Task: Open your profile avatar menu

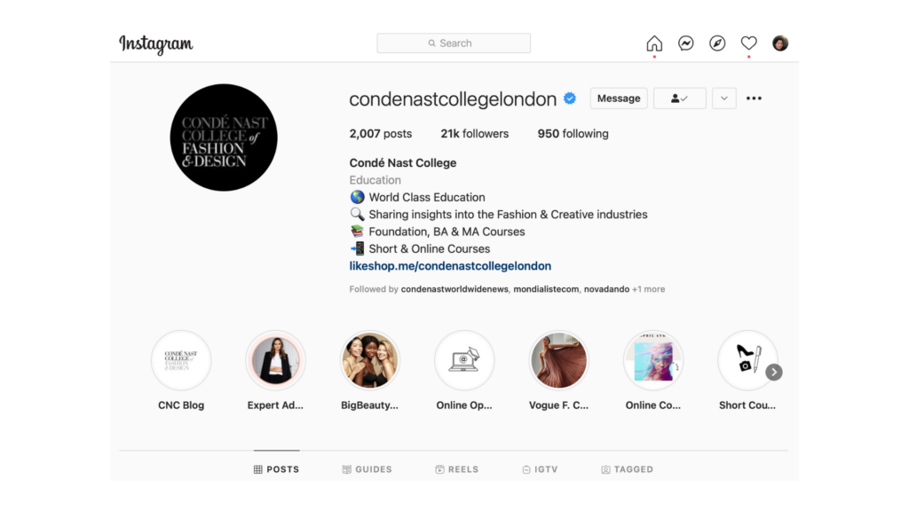Action: point(779,43)
